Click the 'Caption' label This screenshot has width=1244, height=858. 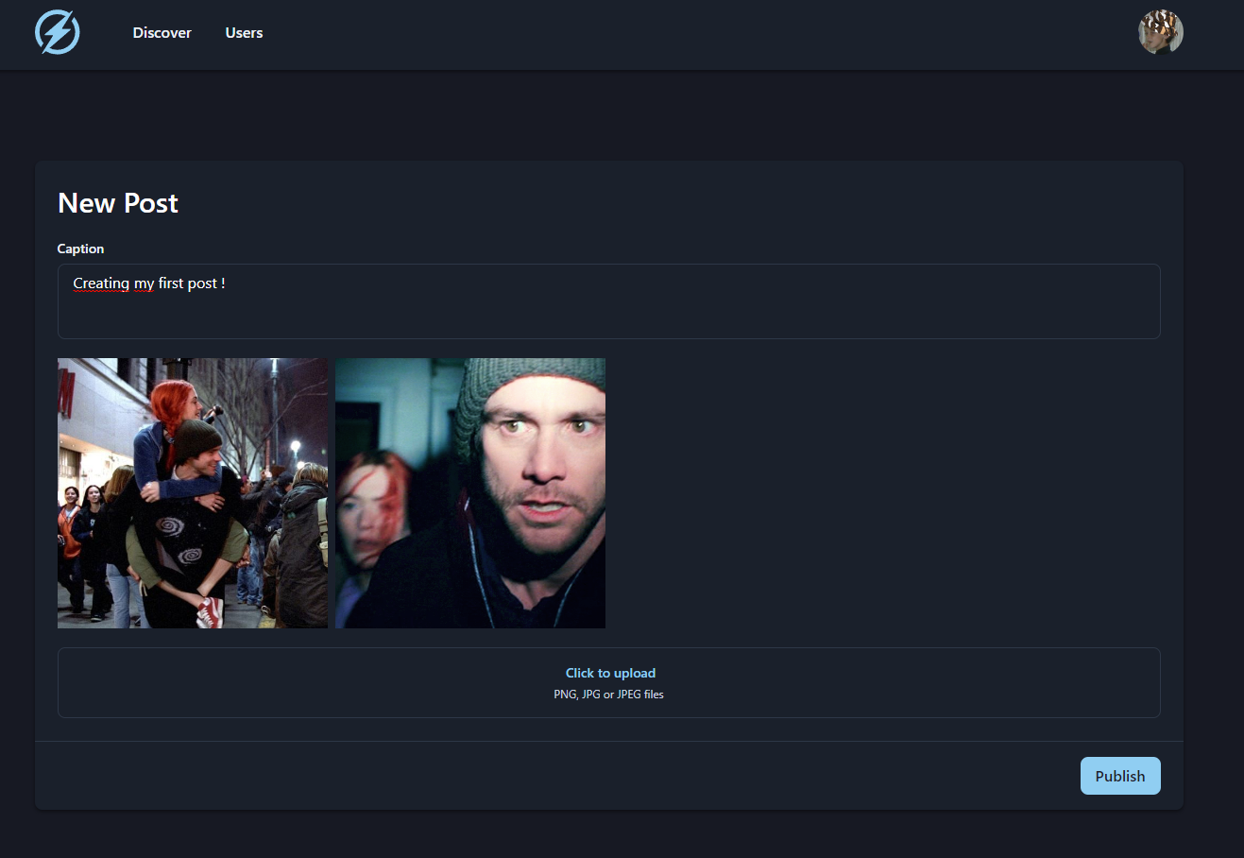[80, 249]
